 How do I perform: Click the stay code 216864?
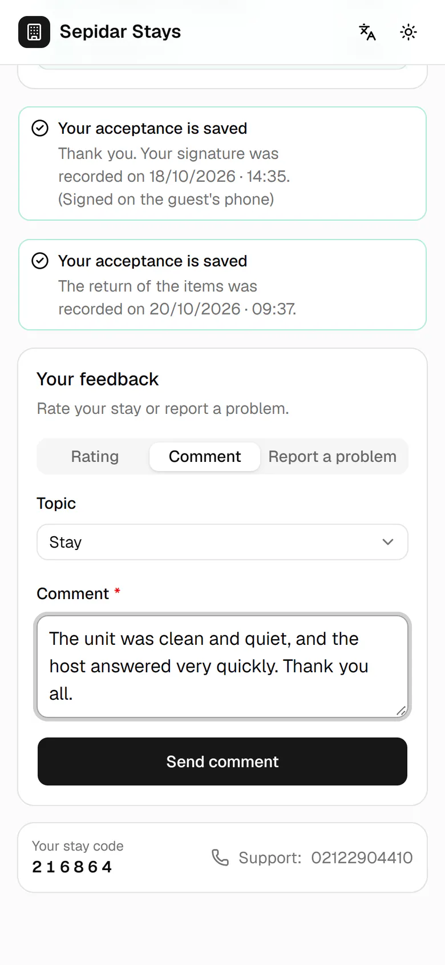pos(72,867)
